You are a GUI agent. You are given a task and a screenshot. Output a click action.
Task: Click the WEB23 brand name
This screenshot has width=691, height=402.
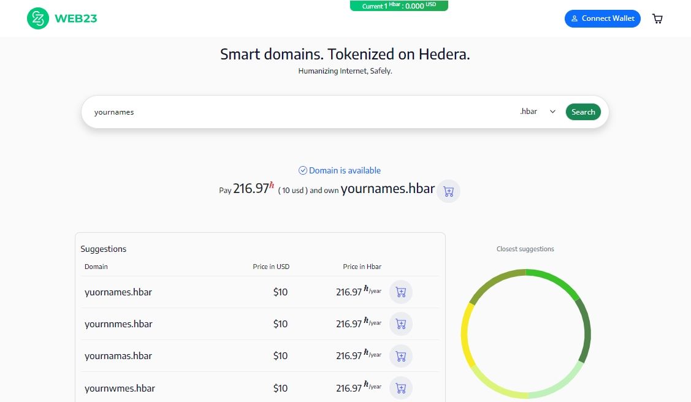76,18
